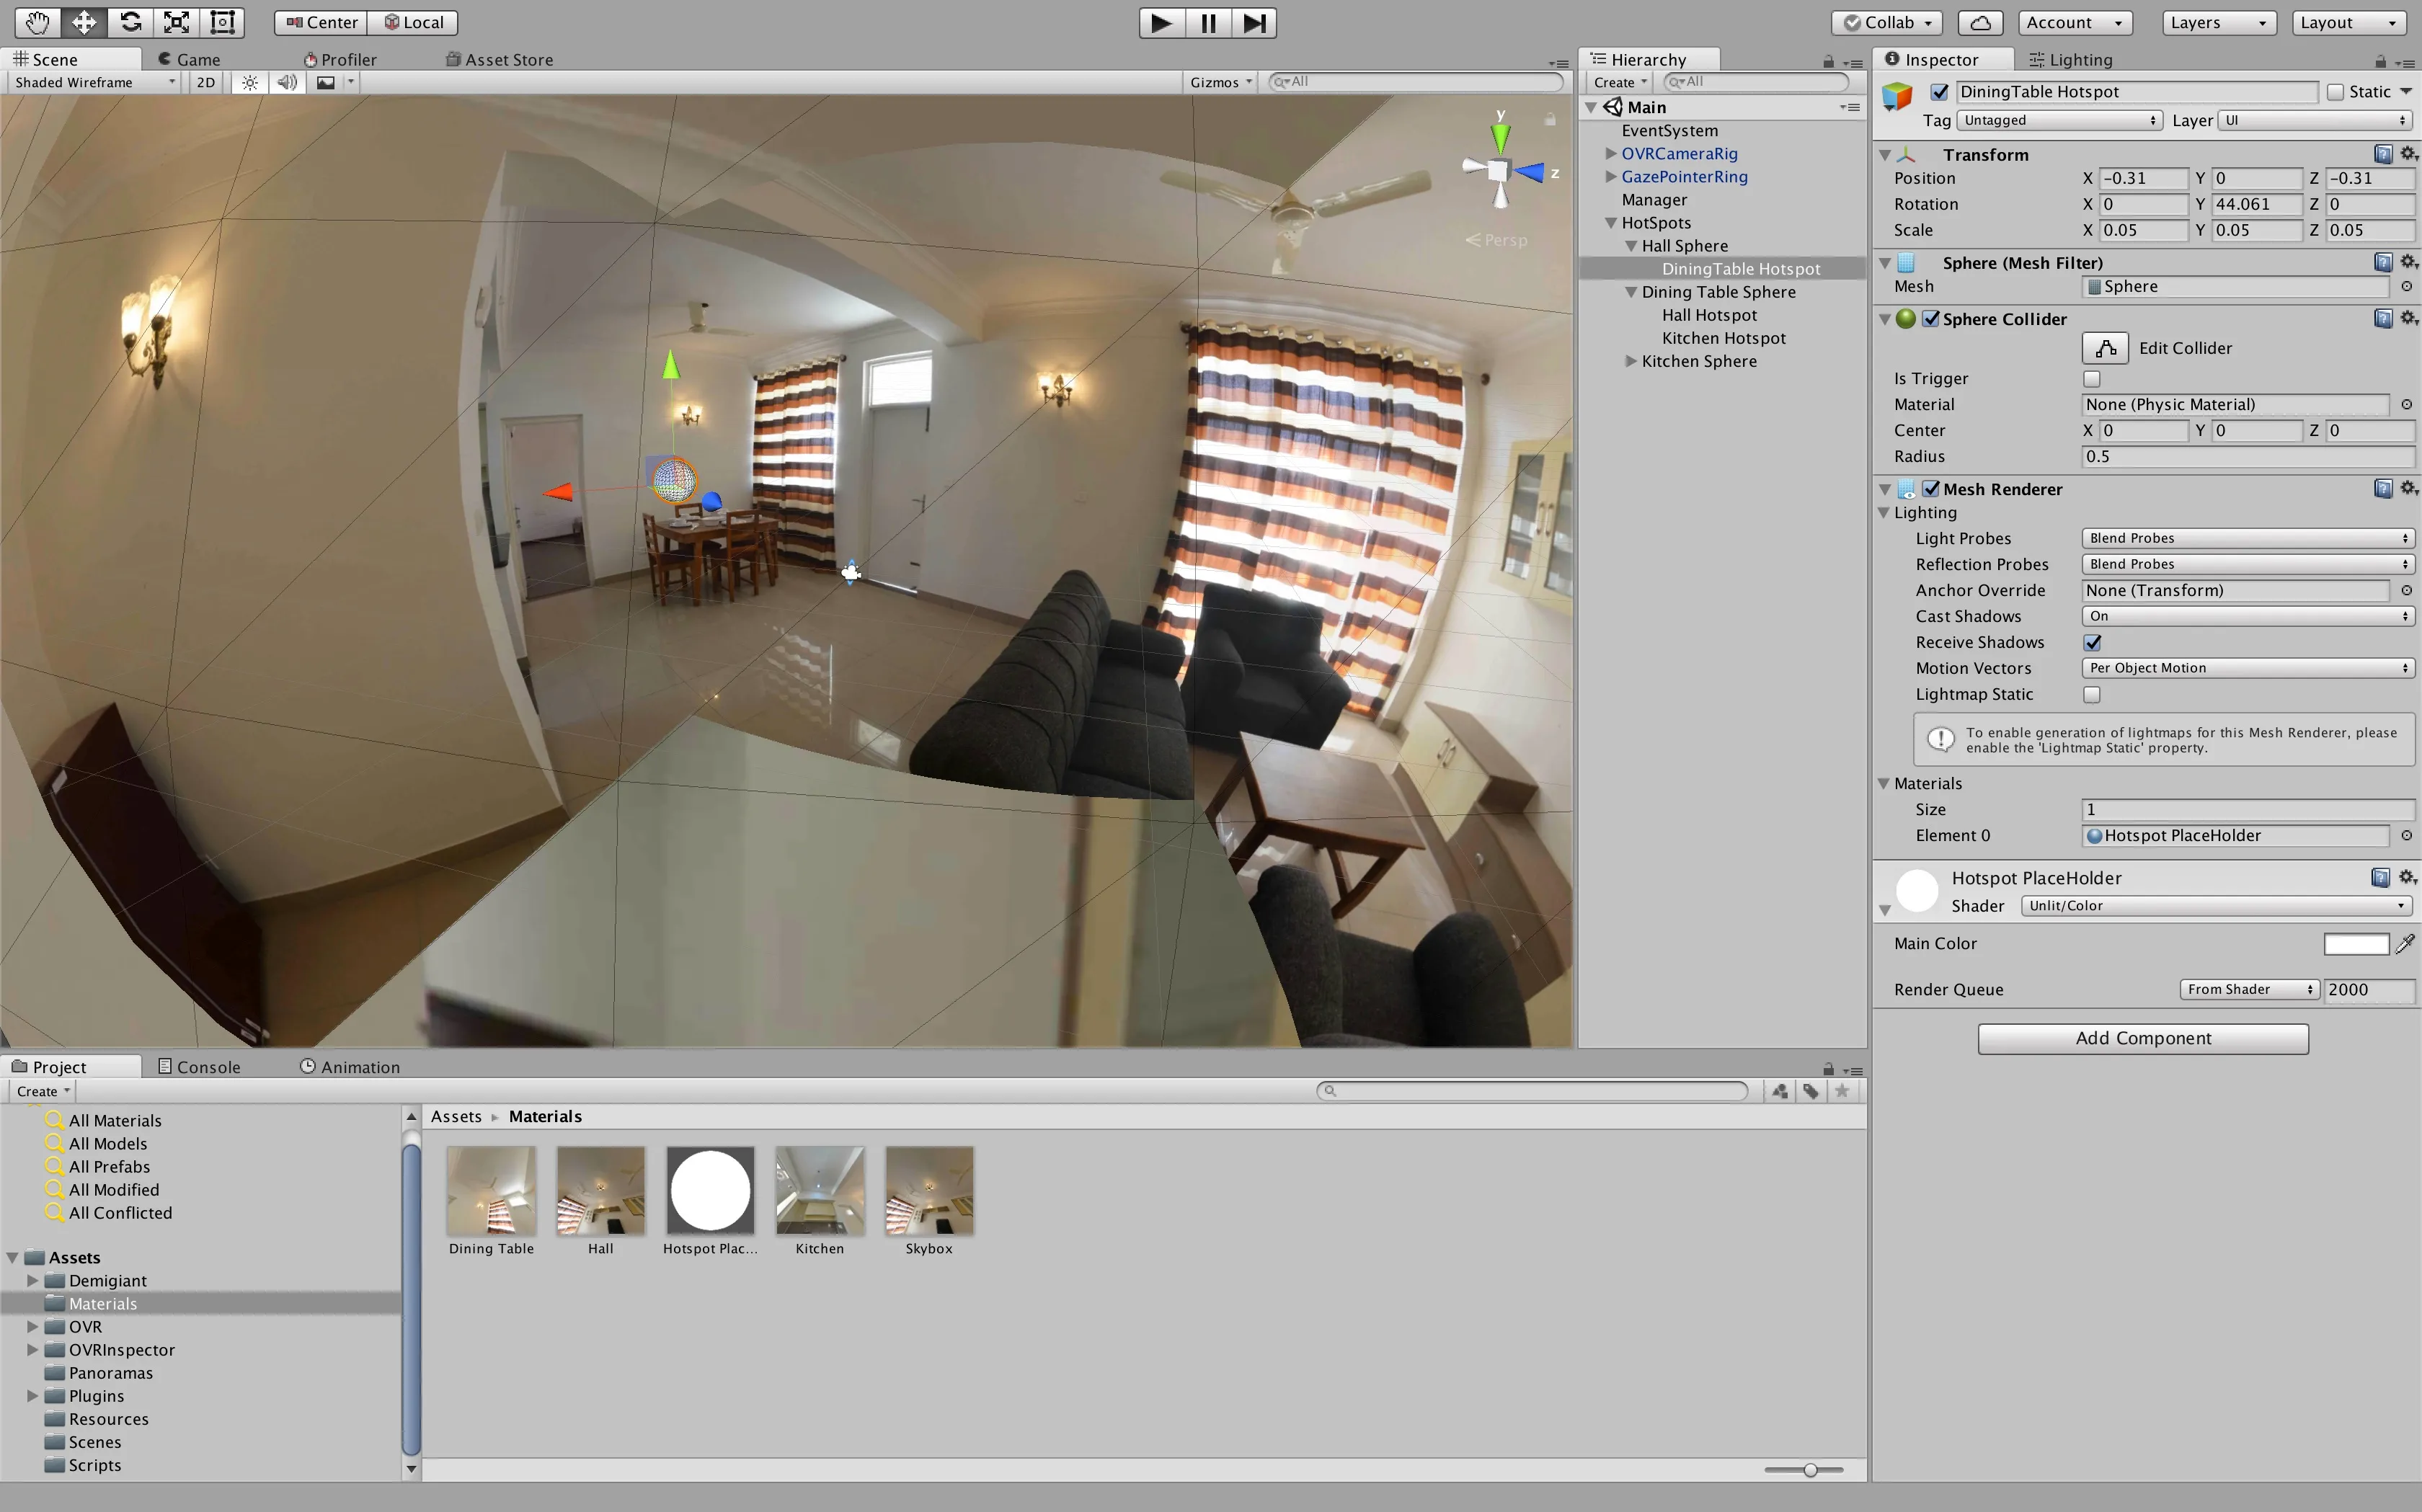This screenshot has height=1512, width=2422.
Task: Toggle scene lighting sun icon
Action: 250,82
